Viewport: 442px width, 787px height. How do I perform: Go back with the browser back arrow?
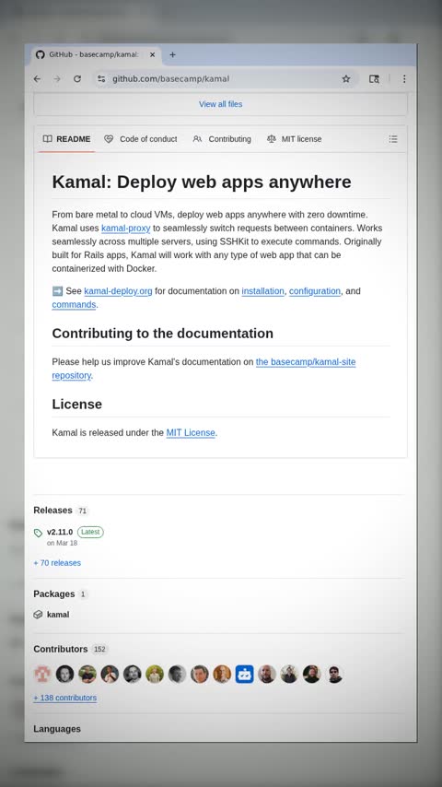(x=37, y=79)
